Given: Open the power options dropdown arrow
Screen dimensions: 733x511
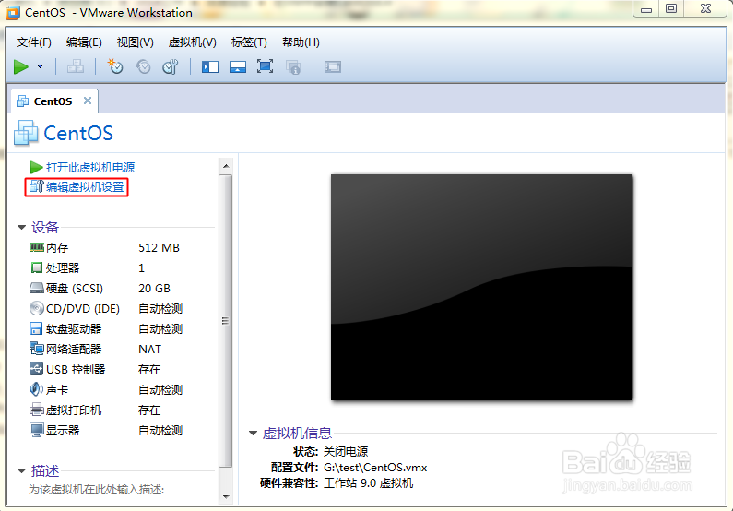Looking at the screenshot, I should pyautogui.click(x=41, y=66).
